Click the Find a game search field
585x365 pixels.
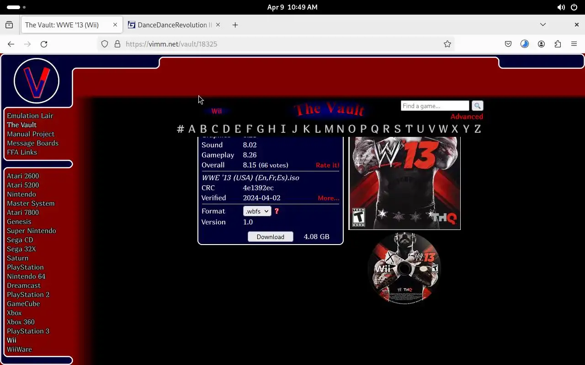(435, 106)
